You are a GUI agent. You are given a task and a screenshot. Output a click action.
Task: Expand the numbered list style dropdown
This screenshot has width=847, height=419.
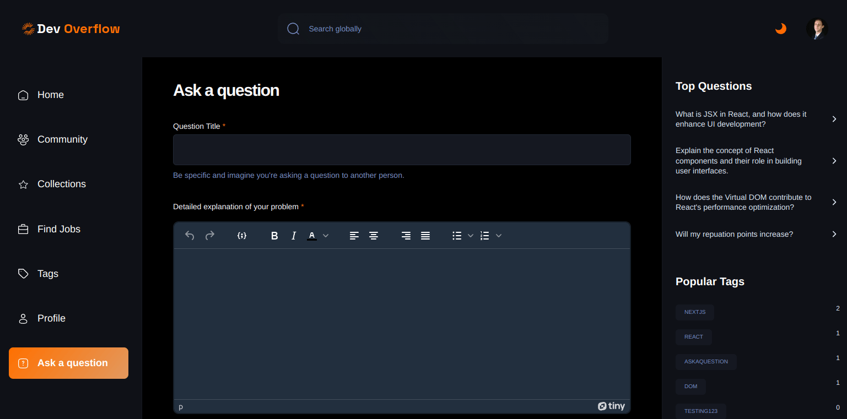tap(499, 236)
